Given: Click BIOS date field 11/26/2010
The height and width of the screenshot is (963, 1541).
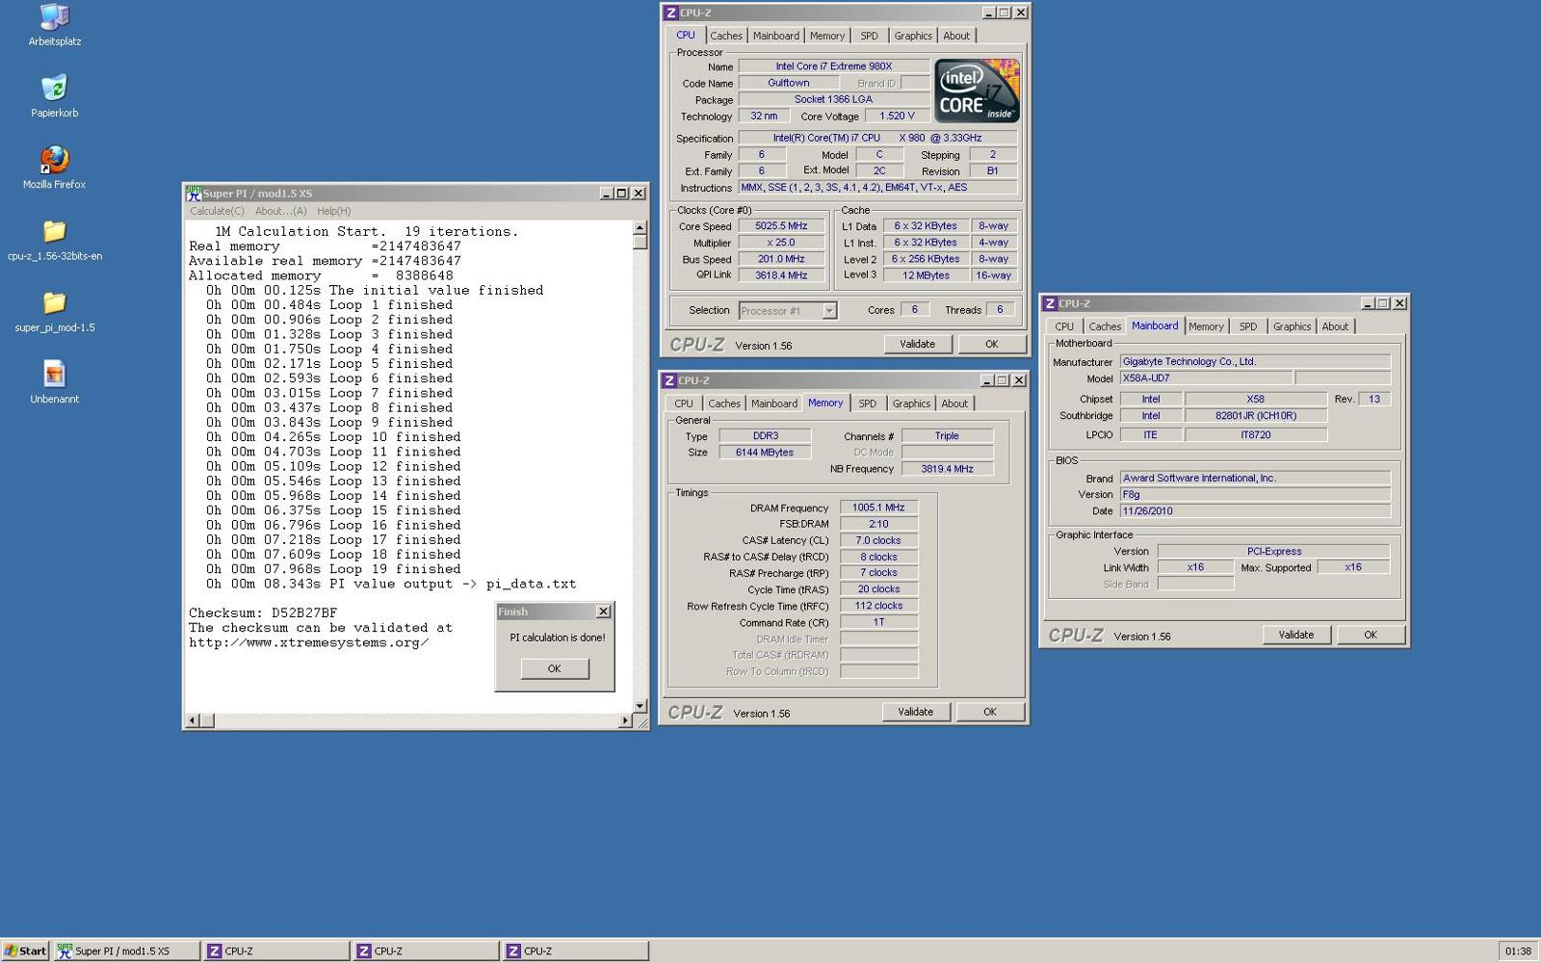Looking at the screenshot, I should 1255,511.
